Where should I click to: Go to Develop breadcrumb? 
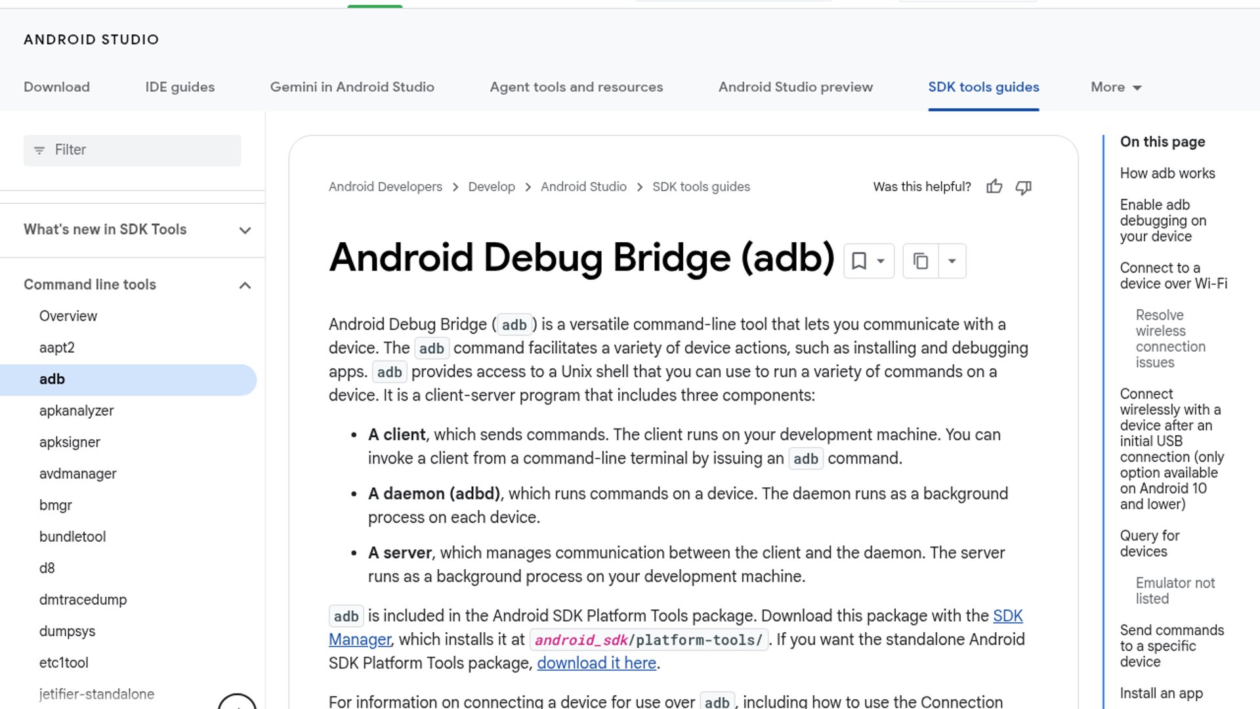pos(492,187)
